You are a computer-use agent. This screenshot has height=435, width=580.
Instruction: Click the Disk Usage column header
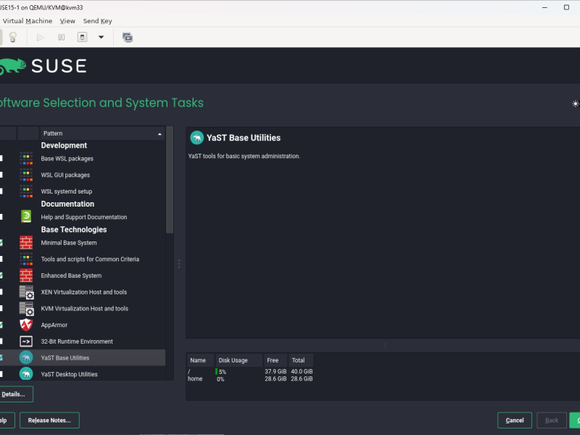coord(239,360)
